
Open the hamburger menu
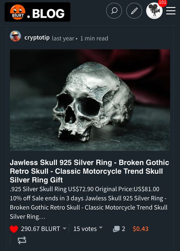(x=171, y=11)
